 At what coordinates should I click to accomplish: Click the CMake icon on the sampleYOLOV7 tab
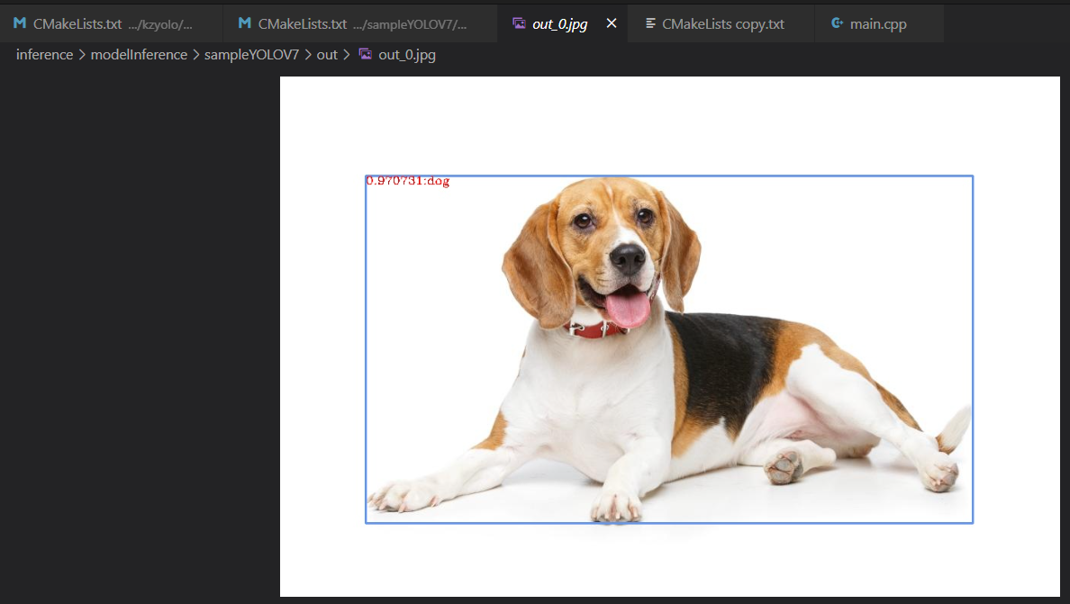tap(244, 23)
